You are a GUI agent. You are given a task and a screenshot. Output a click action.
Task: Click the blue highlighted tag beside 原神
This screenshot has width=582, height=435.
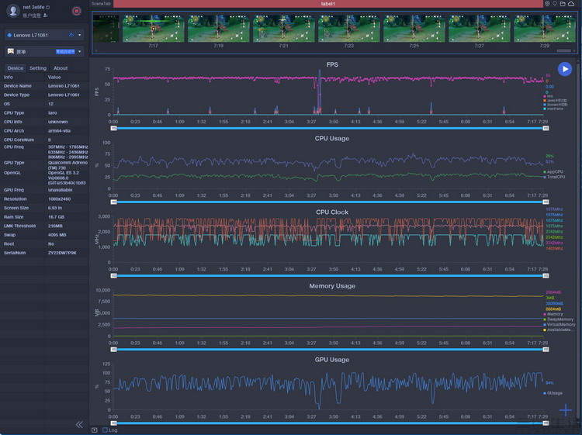[65, 51]
